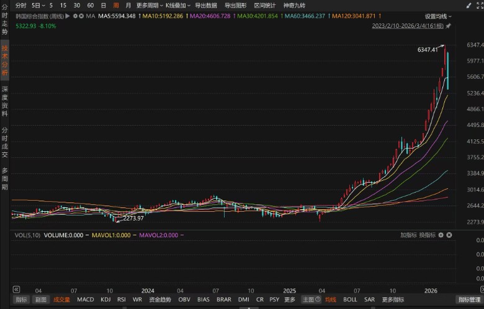Toggle the 副图 sub-chart indicator button

(41, 300)
